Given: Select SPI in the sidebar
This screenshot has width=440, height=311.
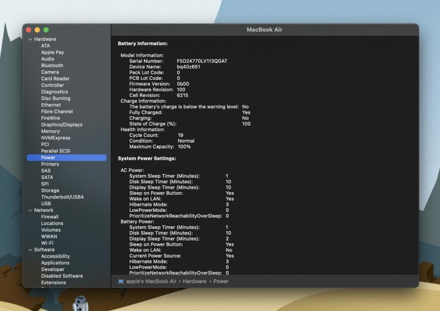Looking at the screenshot, I should point(45,184).
